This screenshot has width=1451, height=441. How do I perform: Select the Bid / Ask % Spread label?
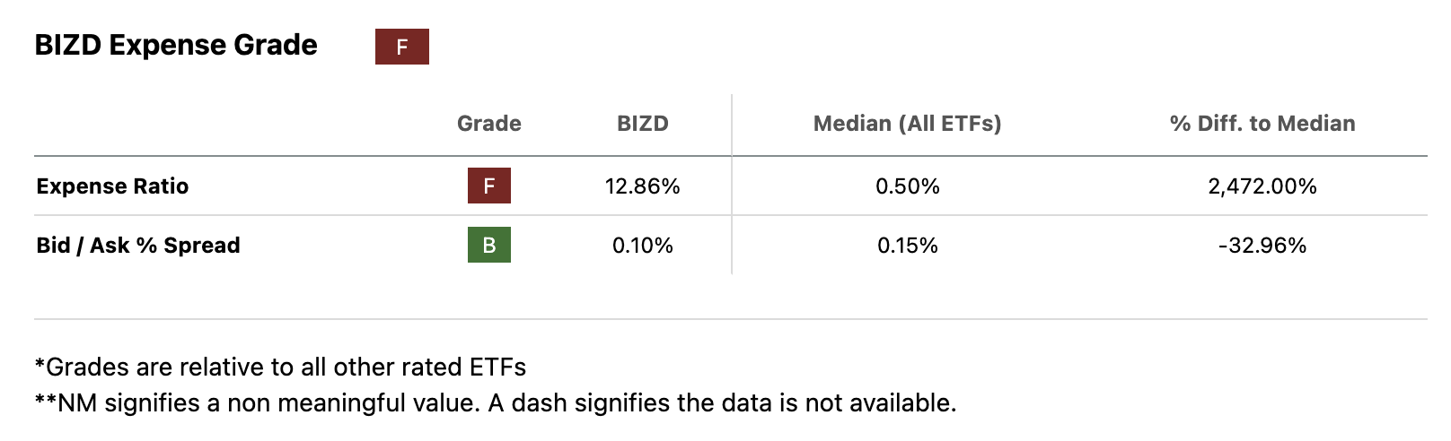tap(138, 246)
